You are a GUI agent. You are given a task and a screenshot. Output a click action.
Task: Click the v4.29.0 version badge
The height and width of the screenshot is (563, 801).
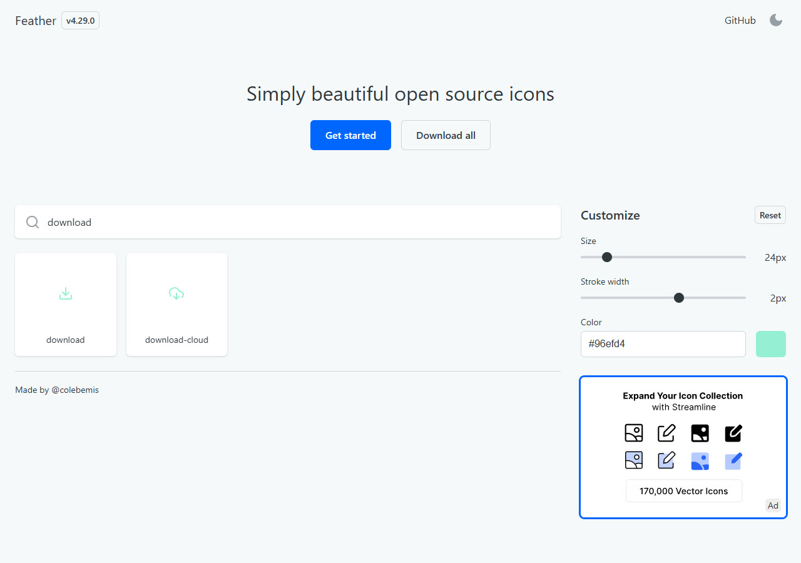[x=80, y=21]
